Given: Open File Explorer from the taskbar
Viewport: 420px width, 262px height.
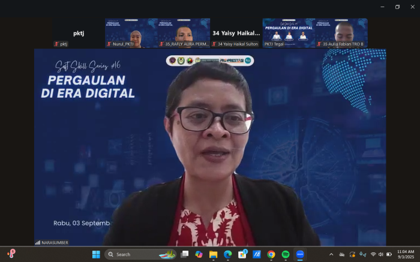Looking at the screenshot, I should (x=213, y=254).
